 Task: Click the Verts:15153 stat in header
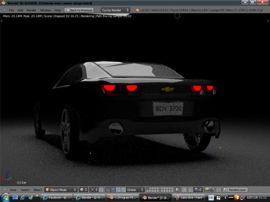pyautogui.click(x=159, y=10)
